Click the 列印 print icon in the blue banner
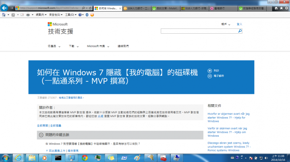The height and width of the screenshot is (162, 290). coord(209,71)
